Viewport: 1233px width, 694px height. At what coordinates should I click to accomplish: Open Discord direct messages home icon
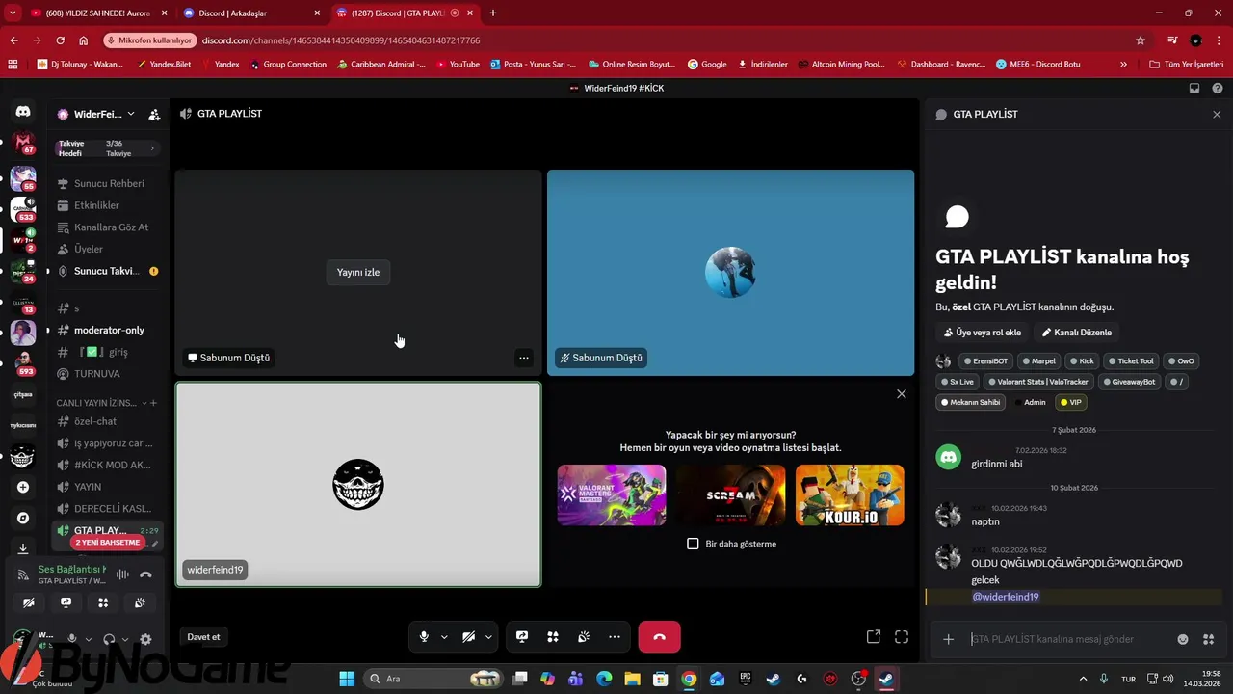click(23, 112)
